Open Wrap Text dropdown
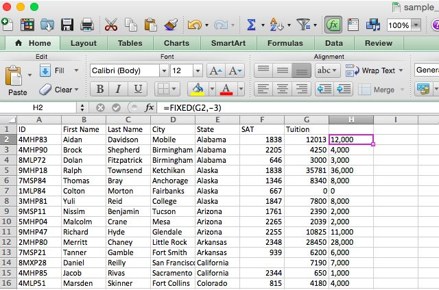This screenshot has width=439, height=290. [x=401, y=70]
